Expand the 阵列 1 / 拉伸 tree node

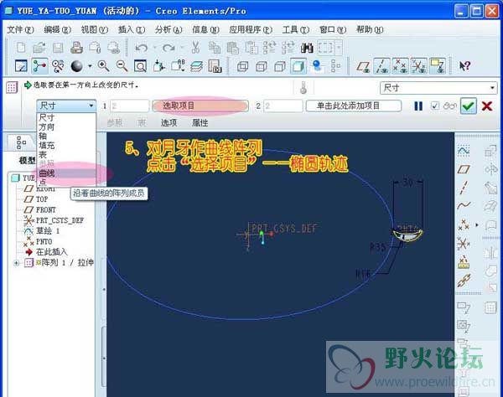click(16, 263)
